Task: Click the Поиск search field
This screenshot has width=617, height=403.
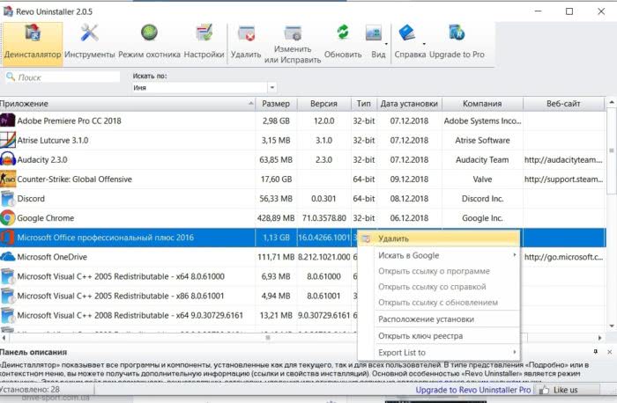Action: tap(63, 77)
